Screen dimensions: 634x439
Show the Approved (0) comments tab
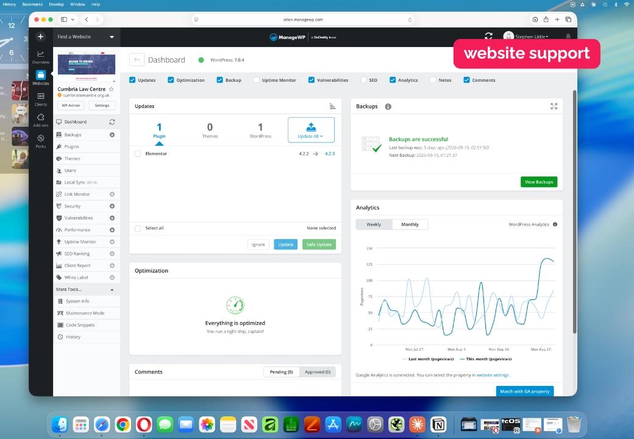point(318,372)
